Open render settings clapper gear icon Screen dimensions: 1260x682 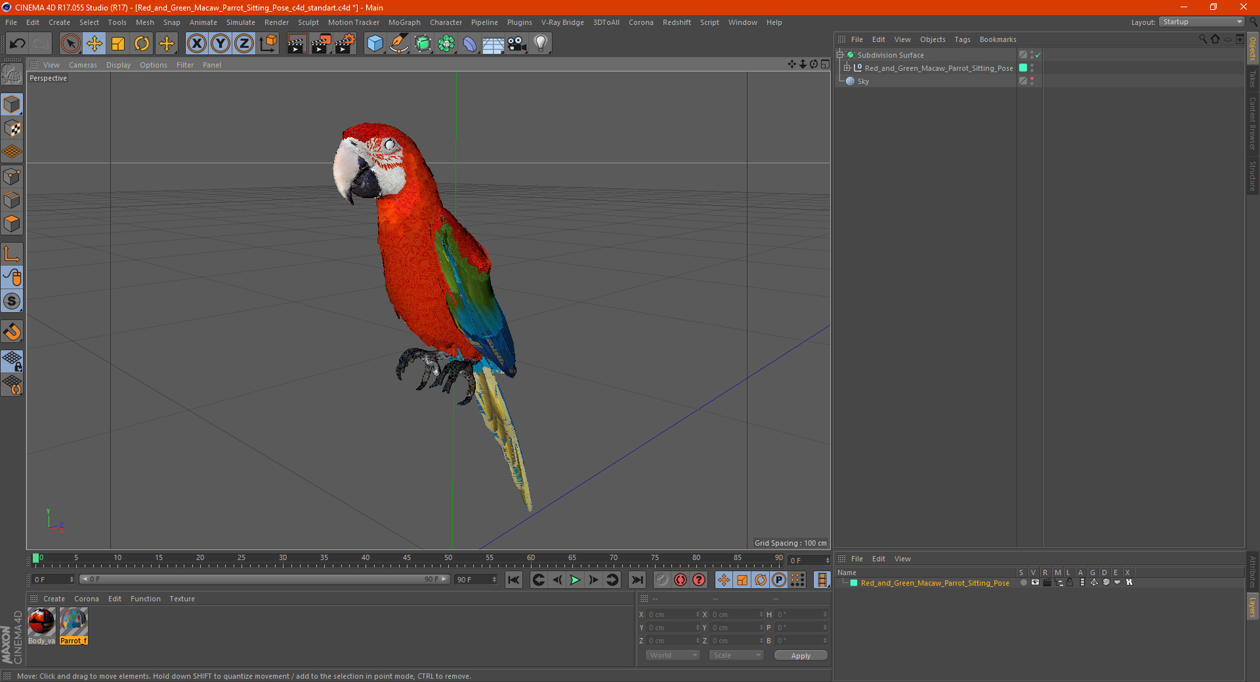pyautogui.click(x=345, y=44)
